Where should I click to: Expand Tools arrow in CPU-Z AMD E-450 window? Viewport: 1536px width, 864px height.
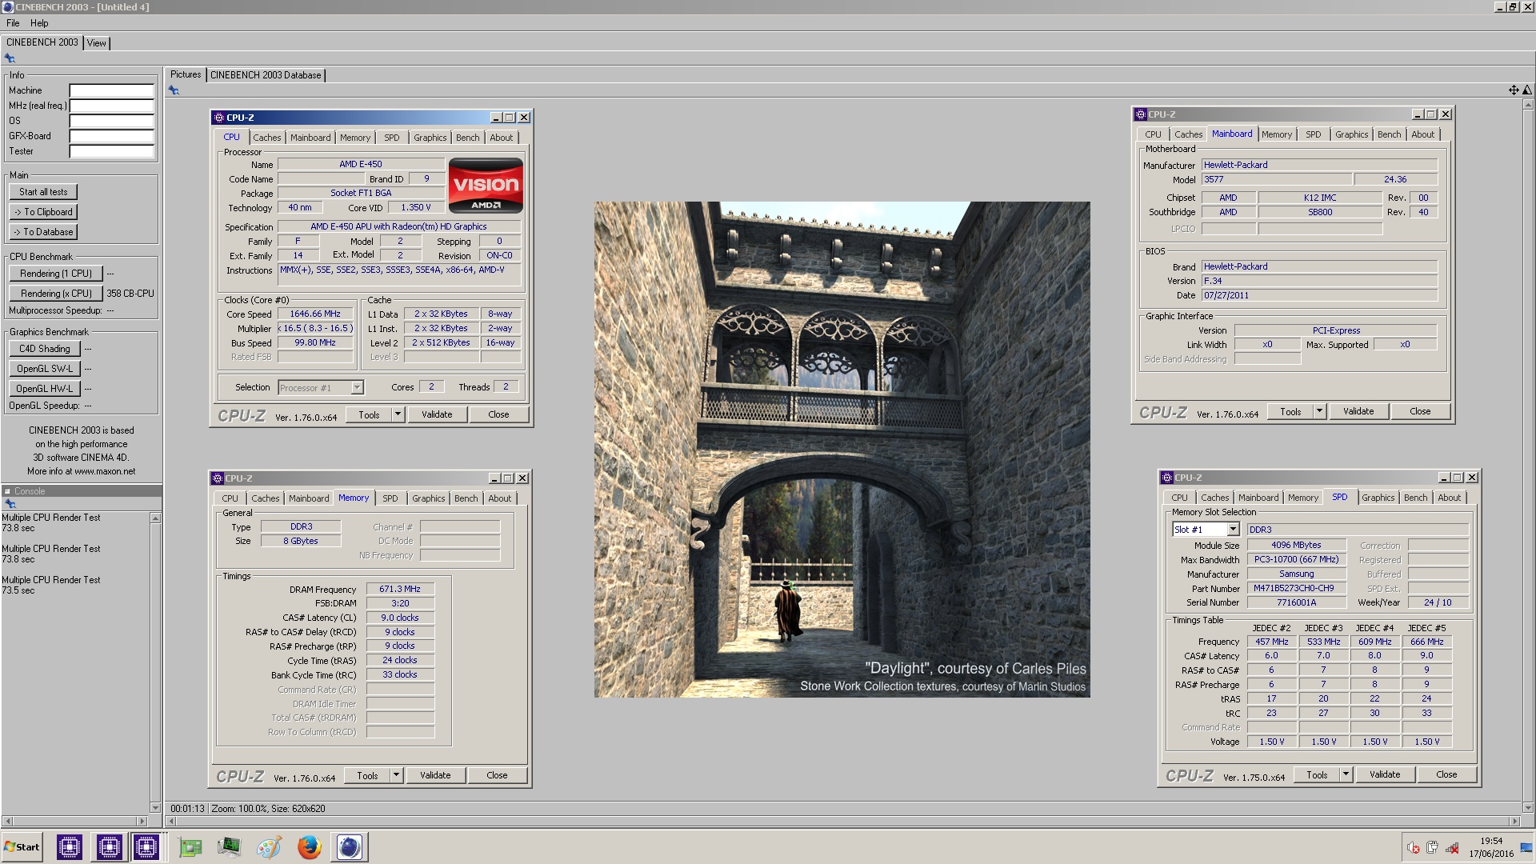click(x=398, y=414)
